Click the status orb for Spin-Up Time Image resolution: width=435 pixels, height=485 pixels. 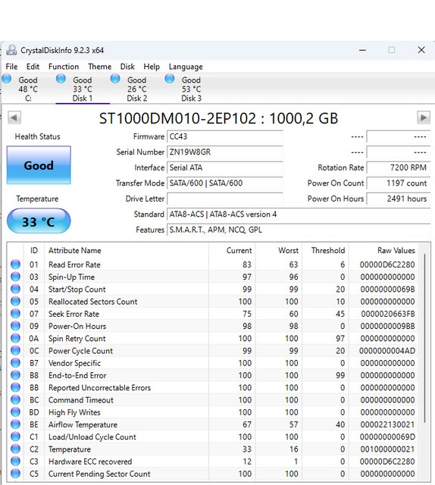click(15, 277)
